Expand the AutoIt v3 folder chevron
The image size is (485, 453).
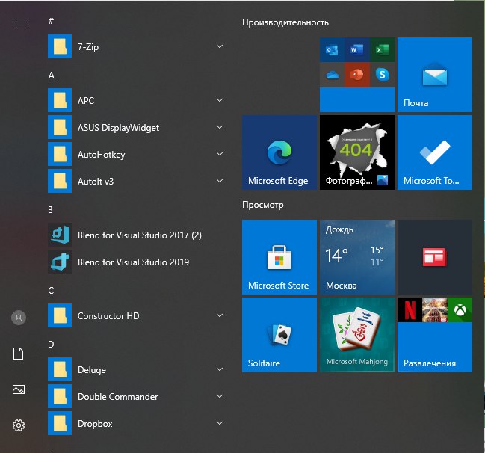click(220, 181)
